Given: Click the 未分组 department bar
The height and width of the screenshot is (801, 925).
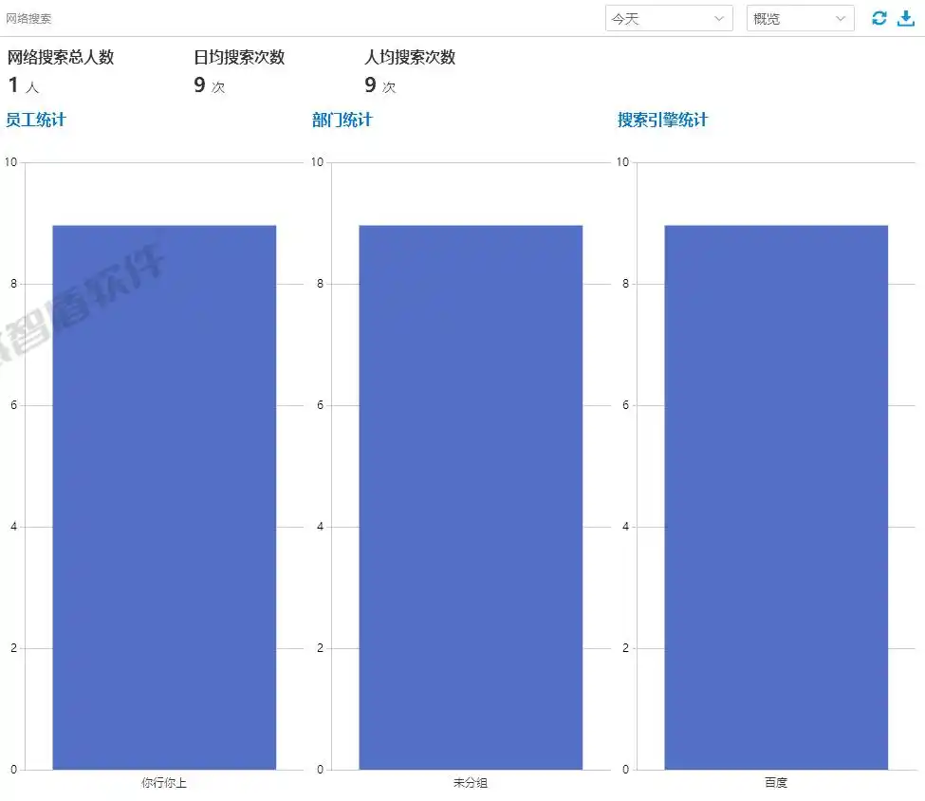Looking at the screenshot, I should point(471,497).
